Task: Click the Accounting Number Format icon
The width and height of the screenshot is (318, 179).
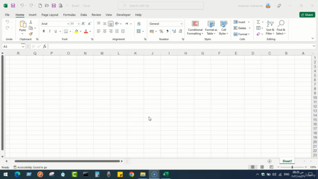Action: [152, 31]
